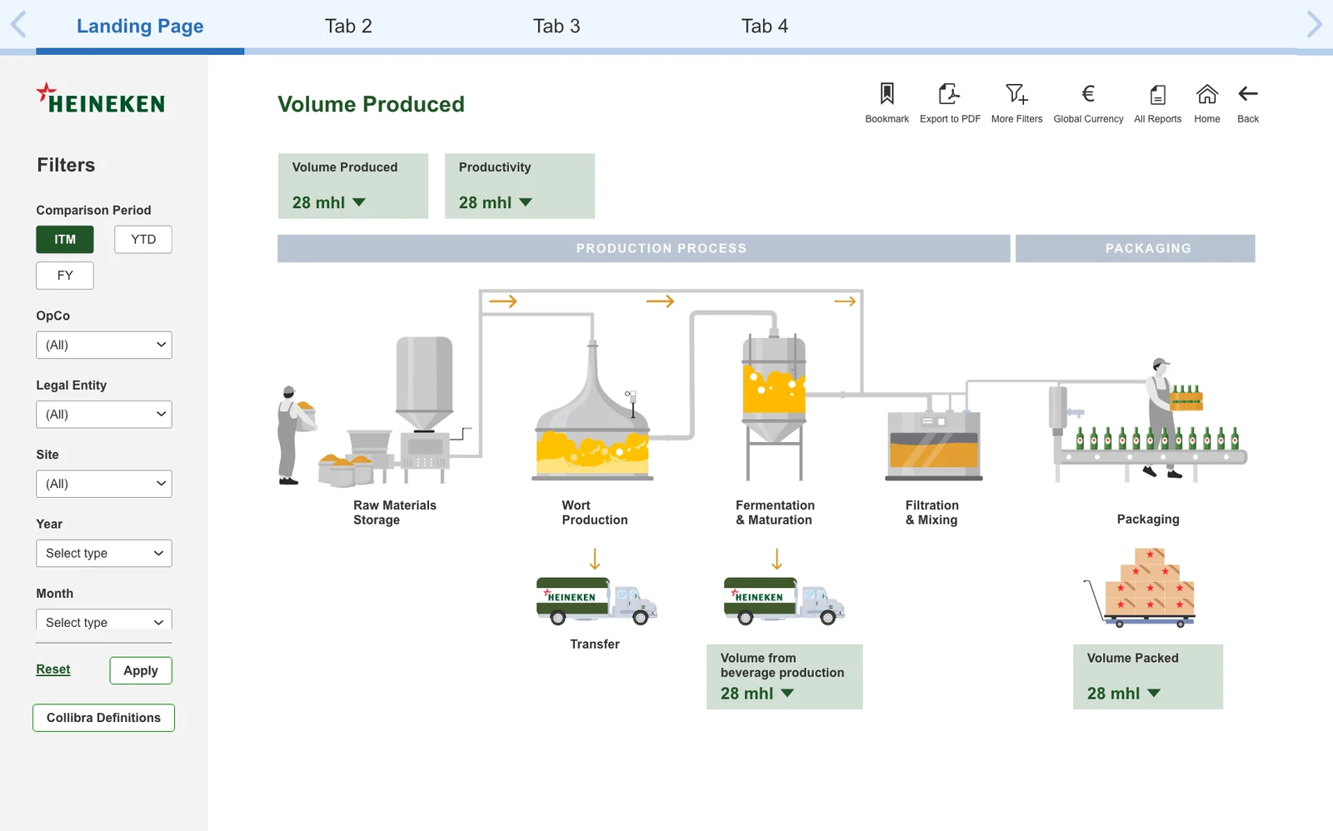
Task: Switch to Tab 2
Action: [348, 26]
